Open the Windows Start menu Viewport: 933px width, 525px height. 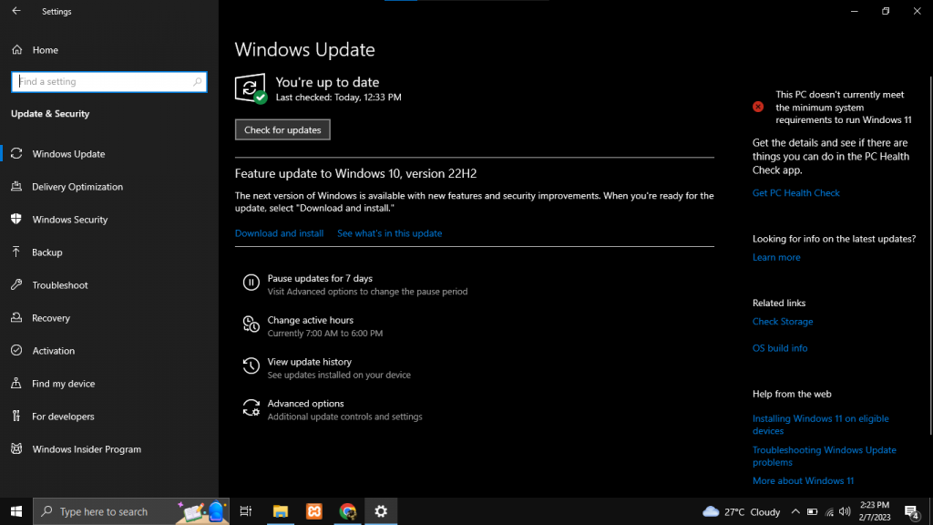pyautogui.click(x=16, y=511)
